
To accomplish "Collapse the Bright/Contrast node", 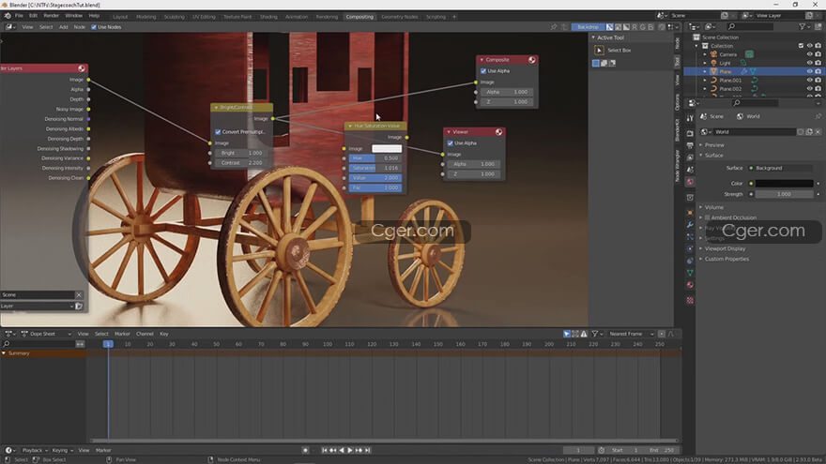I will tap(216, 107).
